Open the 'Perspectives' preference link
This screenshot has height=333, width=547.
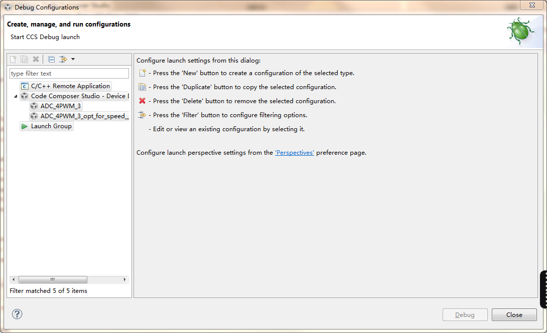[295, 153]
